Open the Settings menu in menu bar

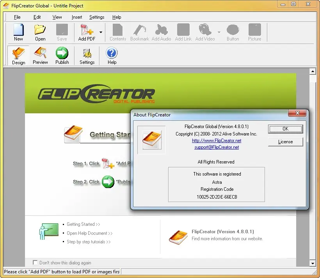[97, 17]
